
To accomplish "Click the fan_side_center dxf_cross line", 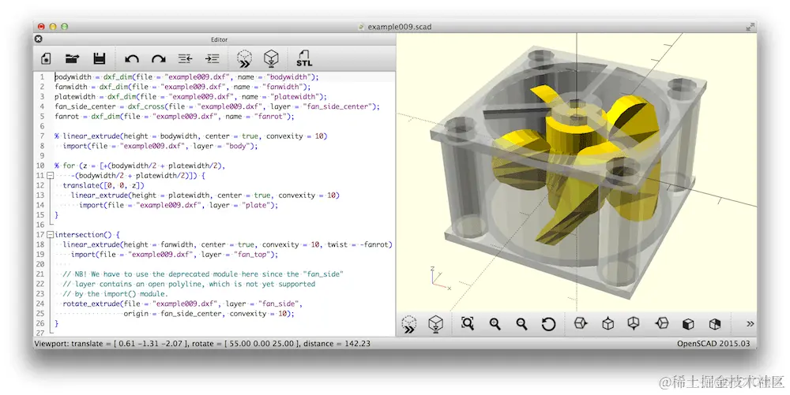I will 217,106.
